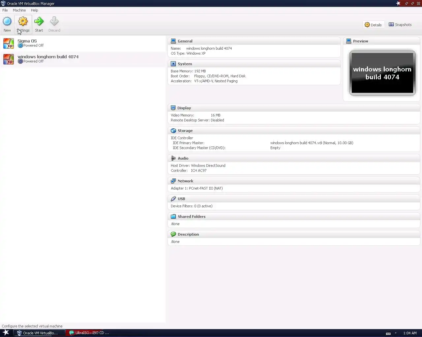Open the Machine menu
422x337 pixels.
click(19, 10)
